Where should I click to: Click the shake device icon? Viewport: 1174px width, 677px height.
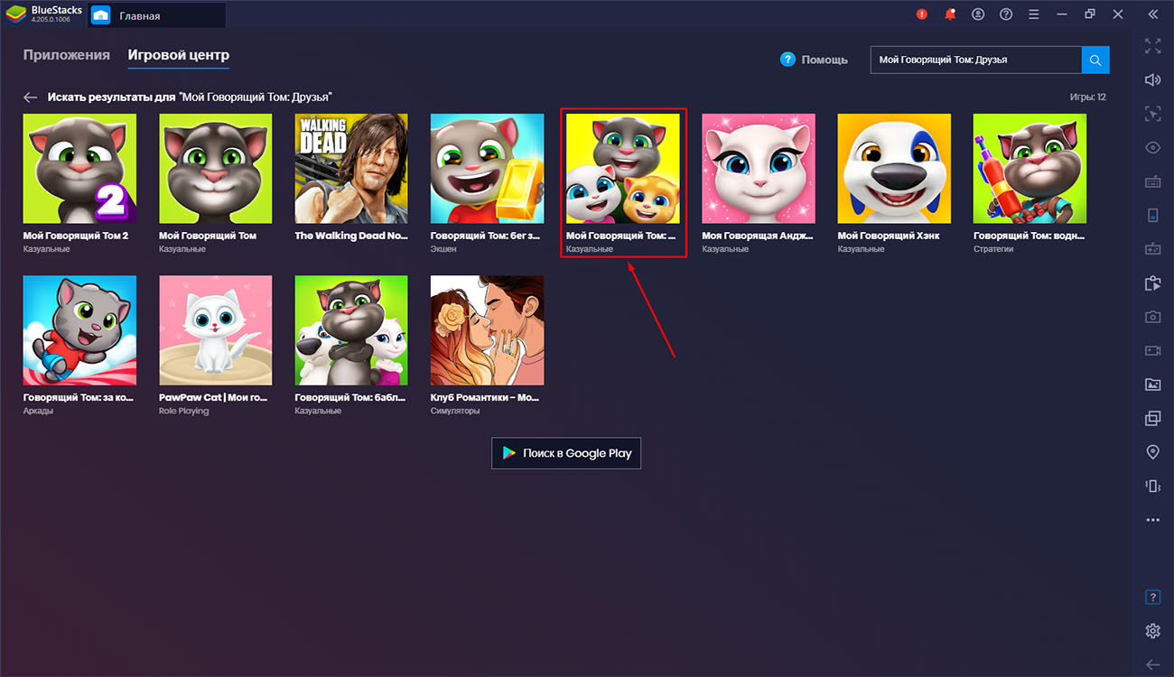[x=1152, y=486]
